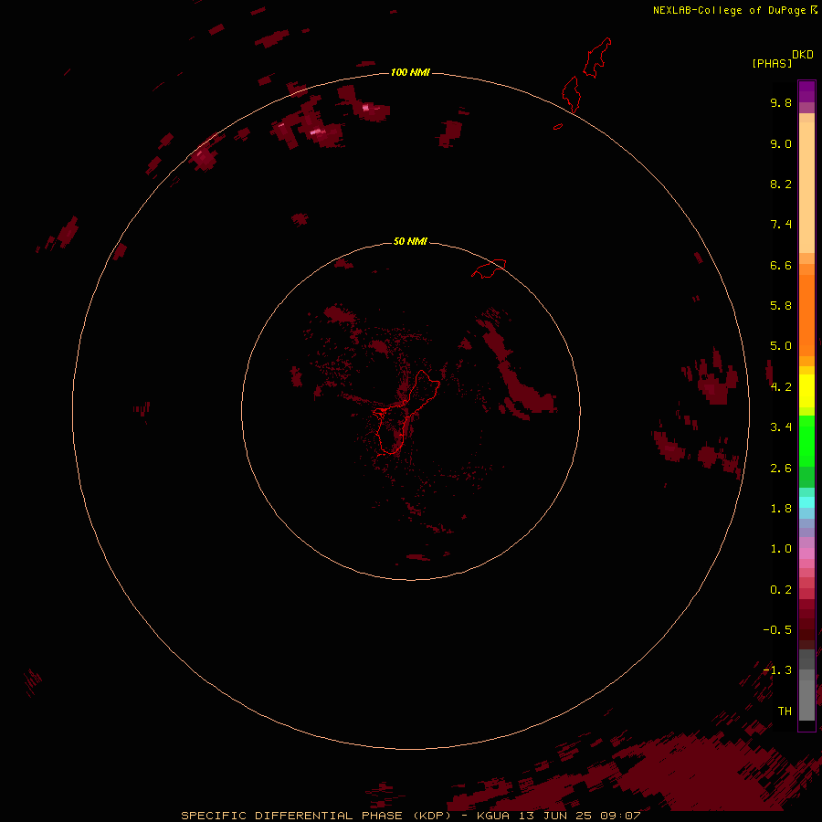
Task: Click the large peach segment of color bar
Action: click(x=806, y=187)
